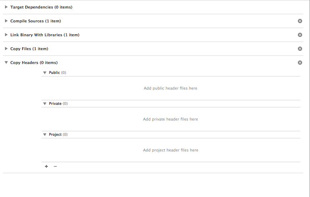The width and height of the screenshot is (310, 197).
Task: Click the 'Add project header files here' area
Action: pos(171,150)
